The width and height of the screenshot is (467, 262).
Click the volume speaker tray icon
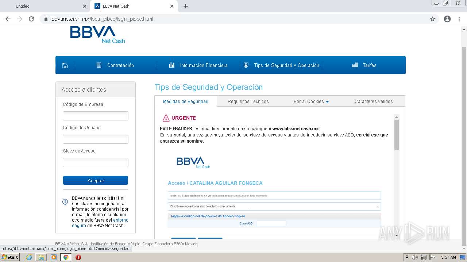click(415, 257)
